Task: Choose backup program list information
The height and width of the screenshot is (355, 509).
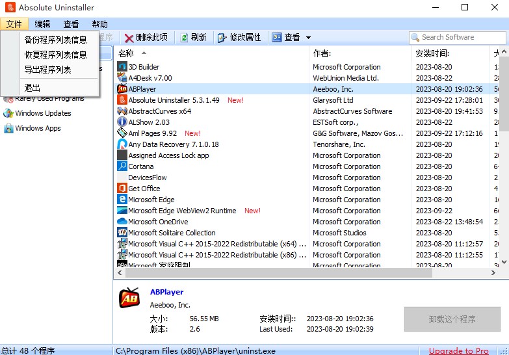Action: (x=55, y=40)
